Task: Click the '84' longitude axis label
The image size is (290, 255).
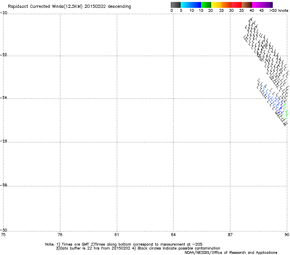Action: 173,235
